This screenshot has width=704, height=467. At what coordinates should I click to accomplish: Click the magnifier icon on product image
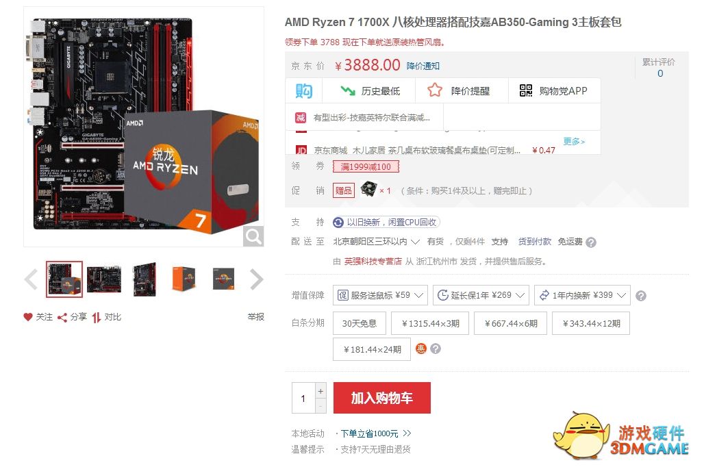point(253,236)
